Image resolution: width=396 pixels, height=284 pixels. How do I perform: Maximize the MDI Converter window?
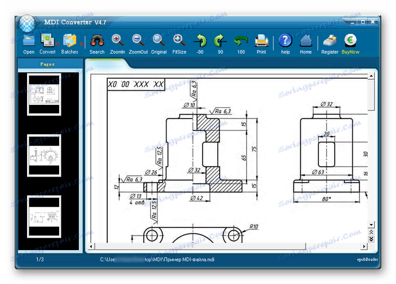(x=363, y=22)
